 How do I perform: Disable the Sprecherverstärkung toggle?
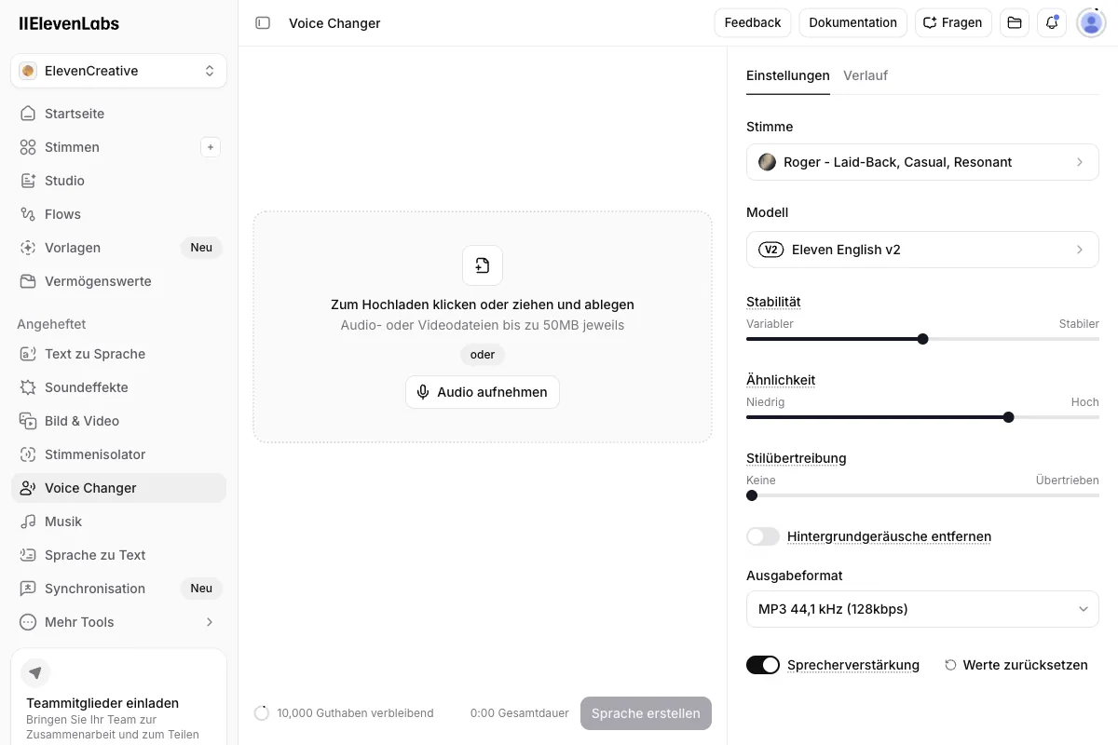point(763,665)
